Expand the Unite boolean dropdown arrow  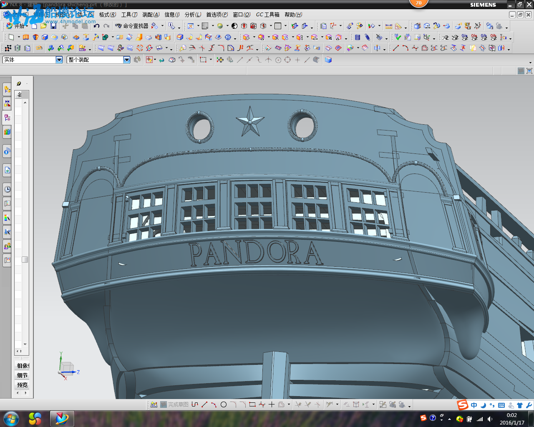pos(113,38)
